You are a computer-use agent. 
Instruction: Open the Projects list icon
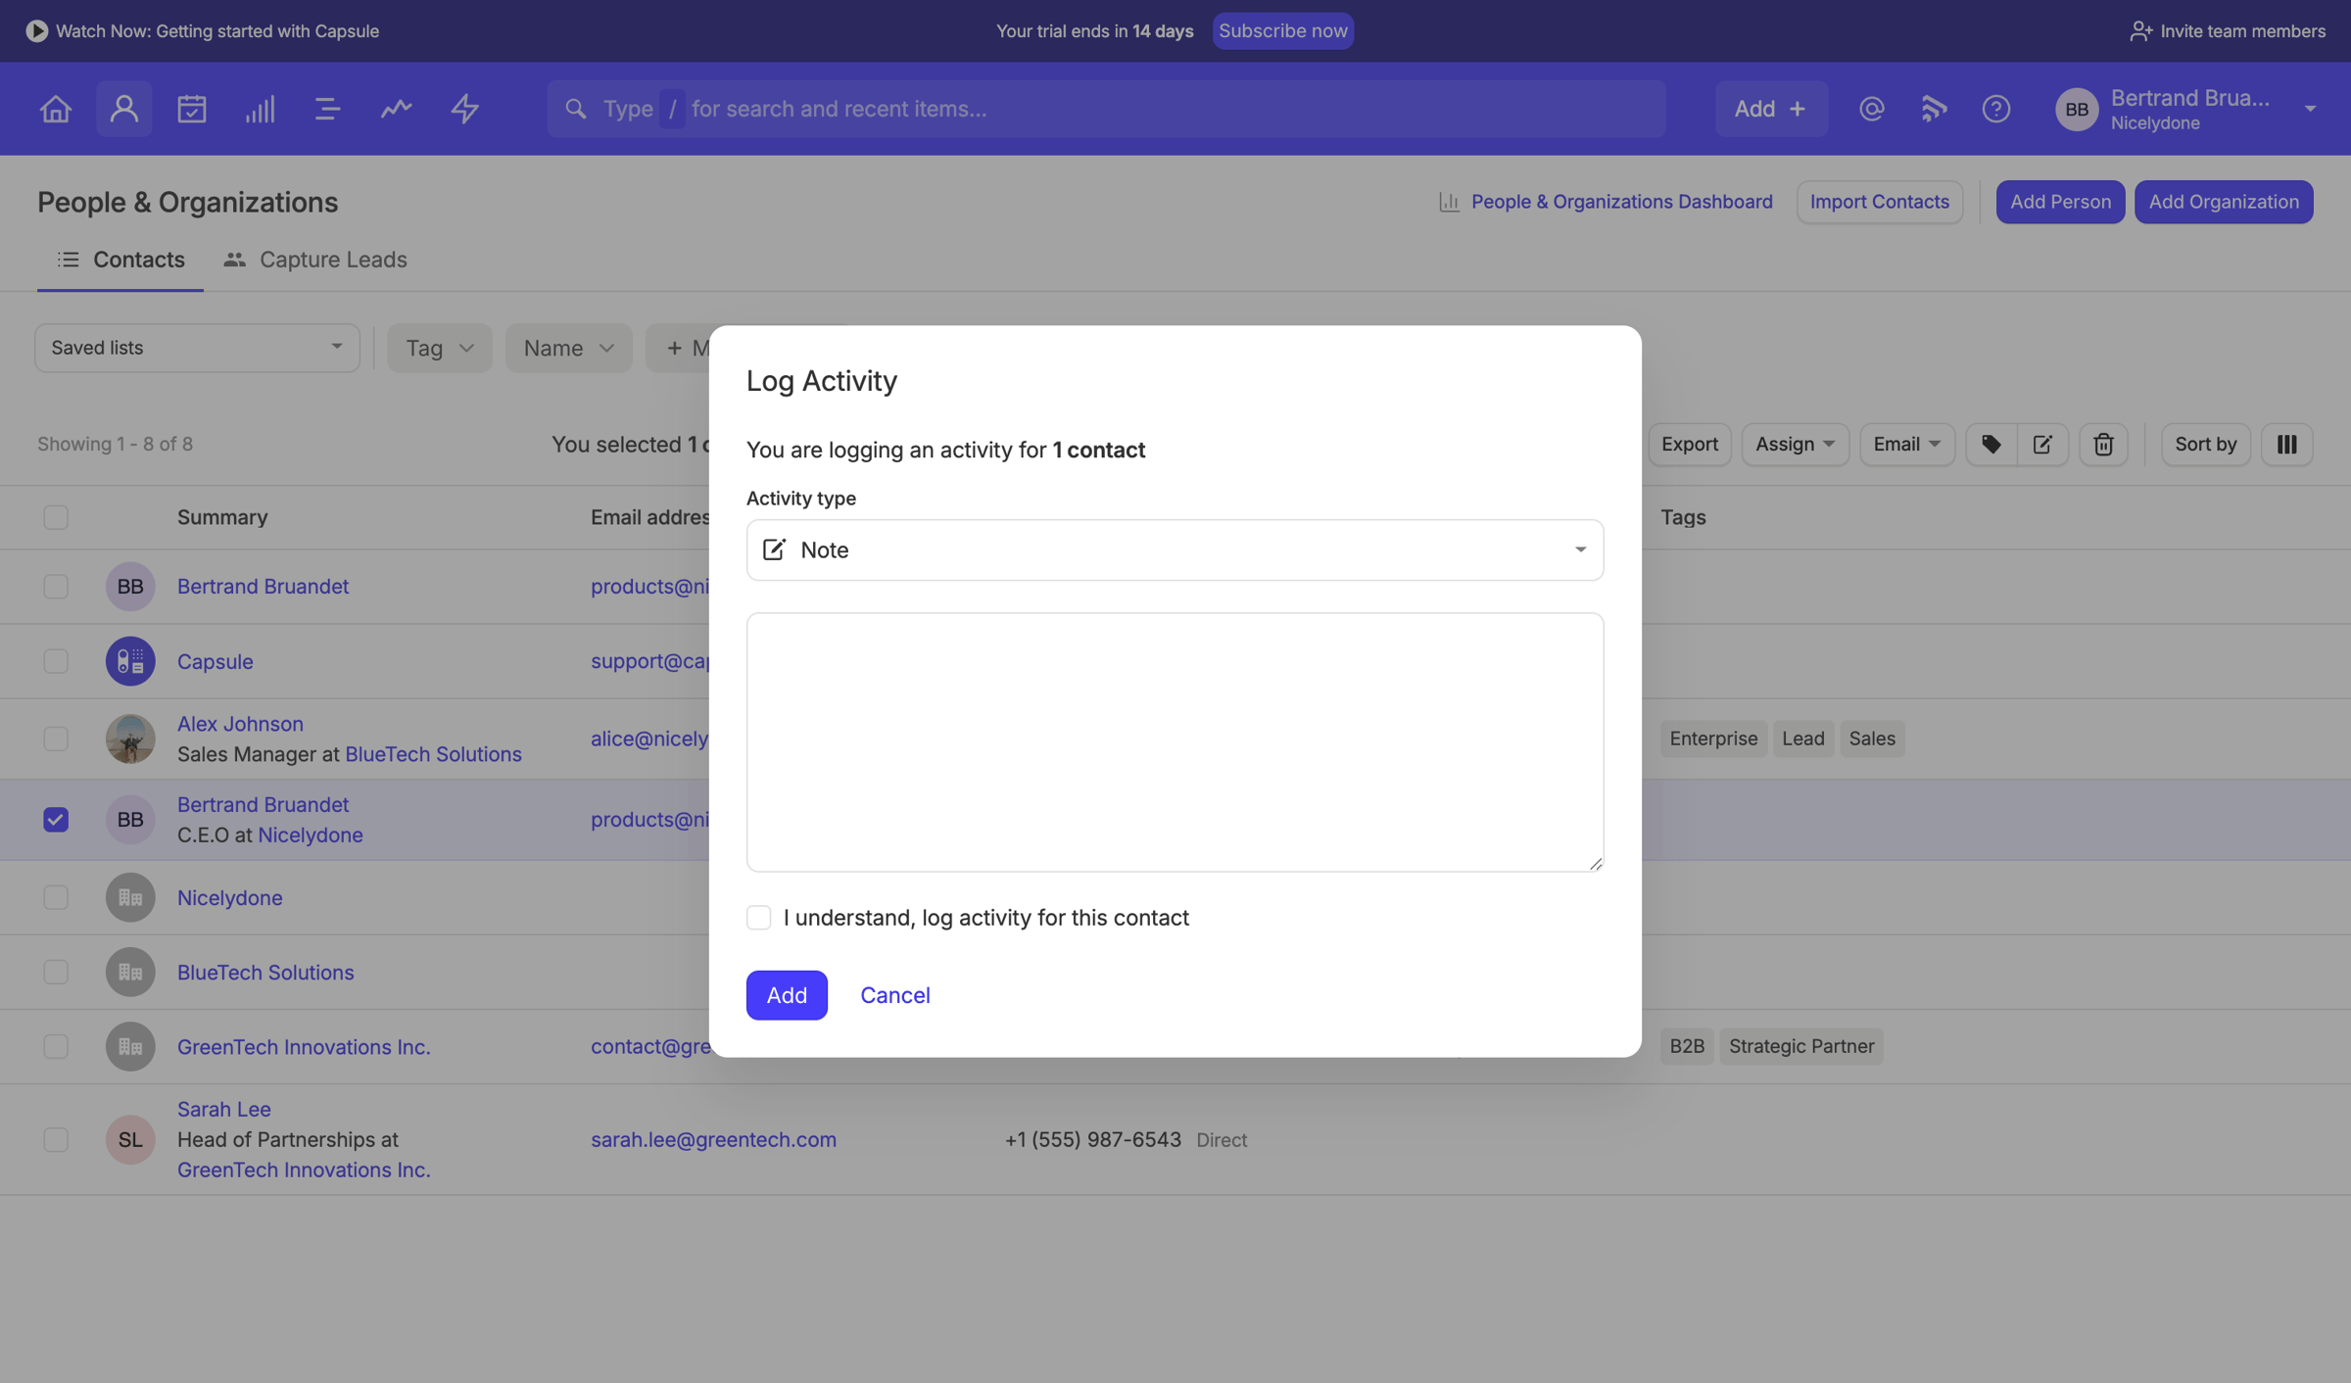tap(327, 109)
